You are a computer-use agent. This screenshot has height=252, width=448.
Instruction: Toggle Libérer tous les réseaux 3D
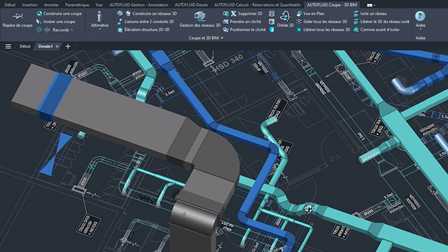(323, 29)
